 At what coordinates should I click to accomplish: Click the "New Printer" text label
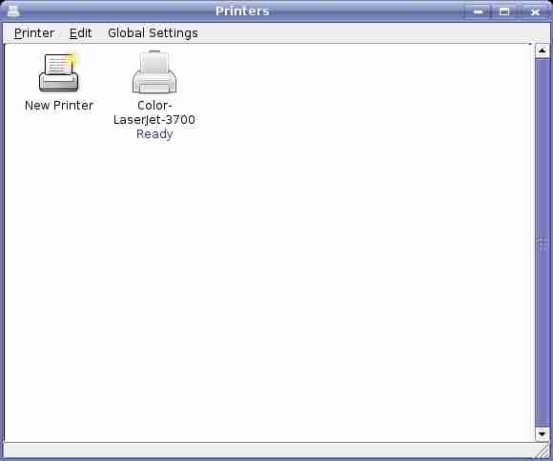(59, 106)
